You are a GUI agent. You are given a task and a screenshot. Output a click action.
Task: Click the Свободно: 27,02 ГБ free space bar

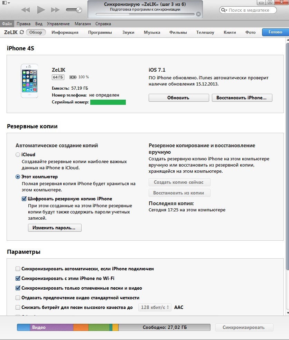165,328
